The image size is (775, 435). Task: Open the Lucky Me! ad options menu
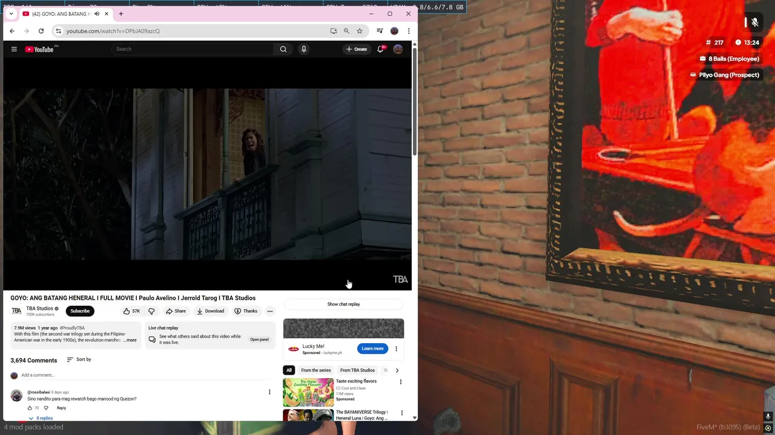point(396,349)
